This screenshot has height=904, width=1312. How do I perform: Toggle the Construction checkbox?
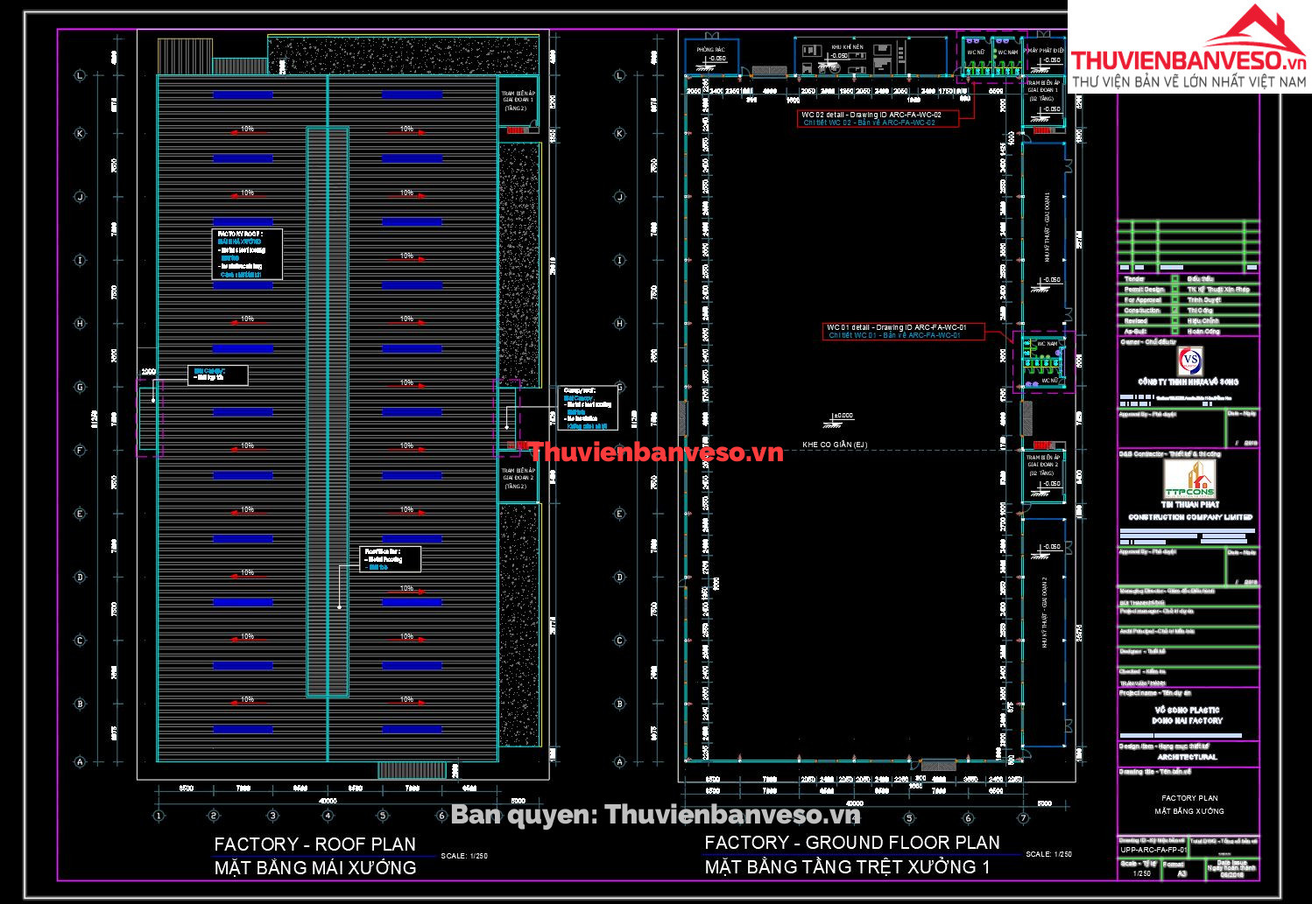(1174, 311)
